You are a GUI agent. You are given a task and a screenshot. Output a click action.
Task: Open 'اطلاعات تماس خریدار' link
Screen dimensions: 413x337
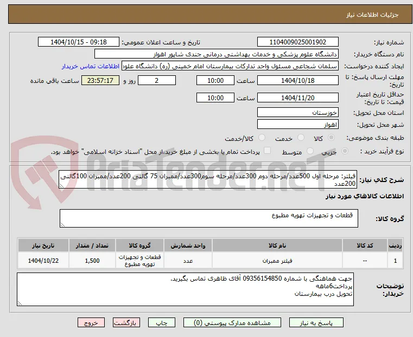(x=91, y=66)
